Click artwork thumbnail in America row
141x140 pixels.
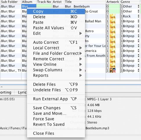(113, 51)
